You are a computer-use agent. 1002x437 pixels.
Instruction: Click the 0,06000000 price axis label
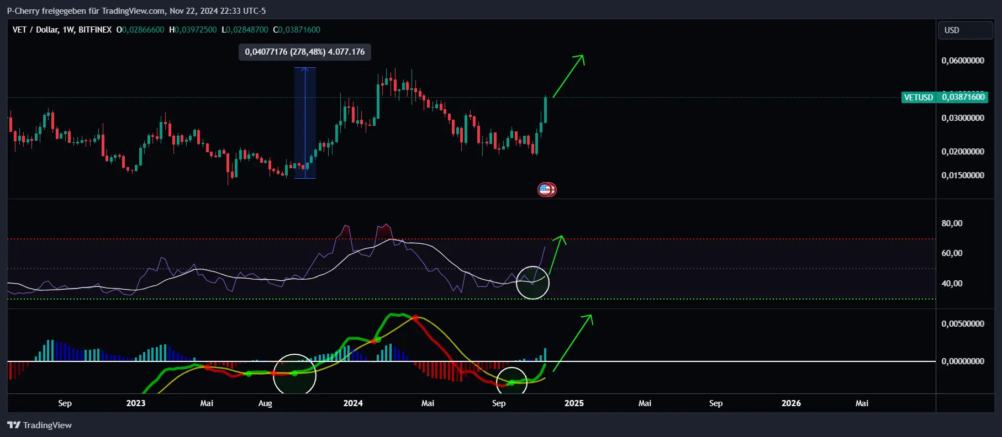pos(963,61)
